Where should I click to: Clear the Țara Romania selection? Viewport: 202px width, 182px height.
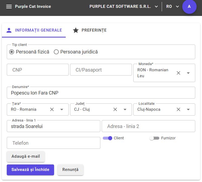[x=52, y=109]
